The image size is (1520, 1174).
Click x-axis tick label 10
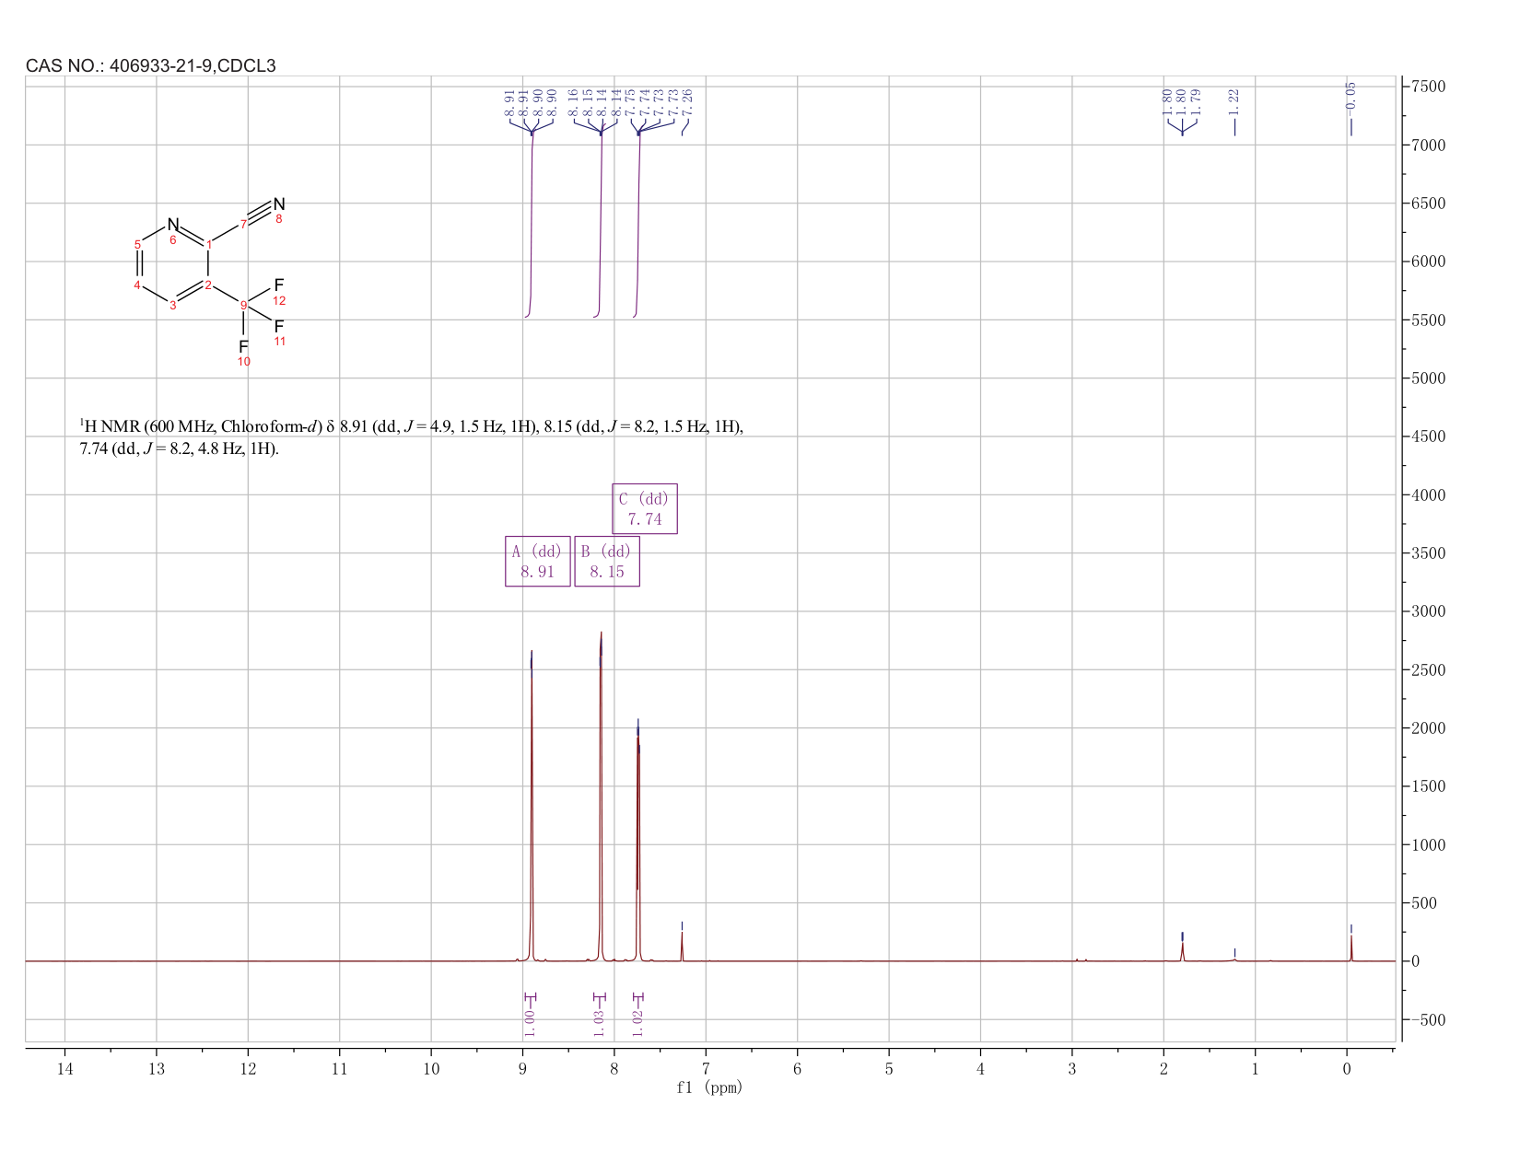(x=431, y=1068)
